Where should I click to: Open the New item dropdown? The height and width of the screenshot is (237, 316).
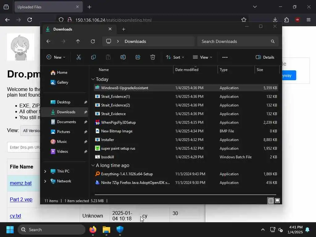tap(56, 57)
